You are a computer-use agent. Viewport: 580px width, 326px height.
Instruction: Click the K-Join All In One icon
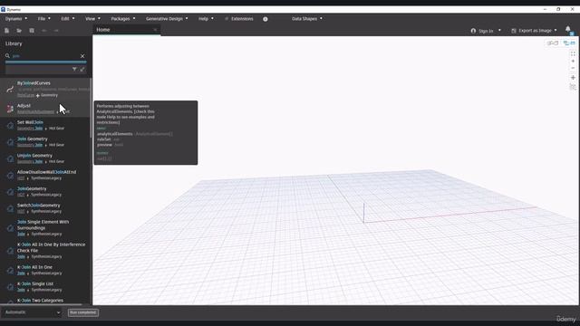[x=10, y=270]
